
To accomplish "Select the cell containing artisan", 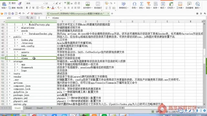I will [31, 83].
